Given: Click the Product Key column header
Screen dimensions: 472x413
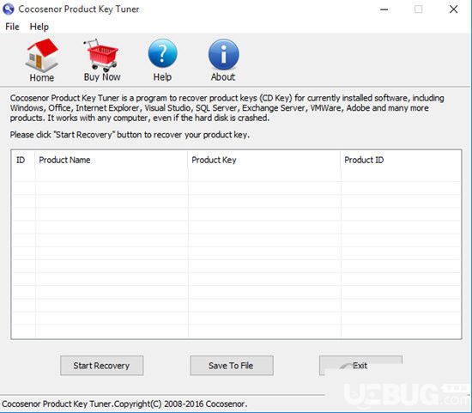Looking at the screenshot, I should pos(264,160).
